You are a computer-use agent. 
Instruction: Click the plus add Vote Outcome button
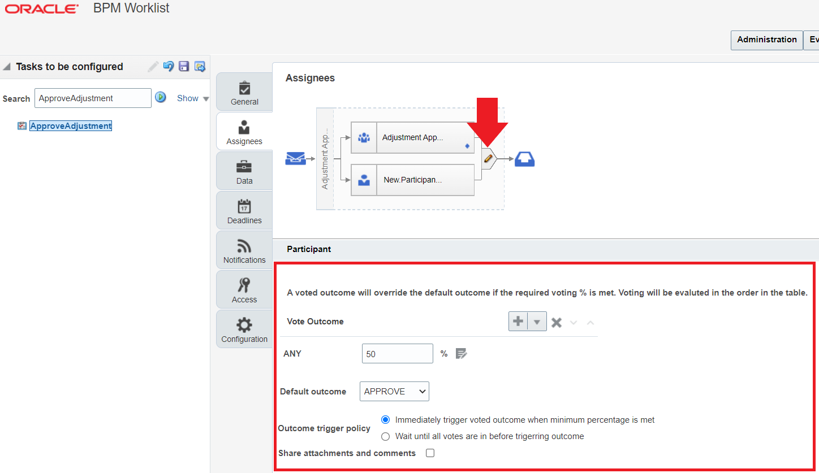pyautogui.click(x=518, y=322)
